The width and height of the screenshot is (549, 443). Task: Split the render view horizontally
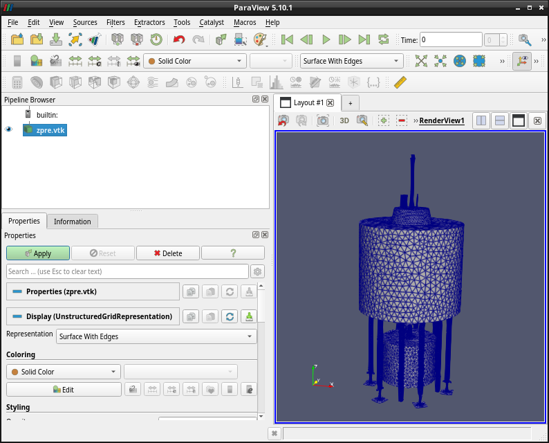(481, 120)
